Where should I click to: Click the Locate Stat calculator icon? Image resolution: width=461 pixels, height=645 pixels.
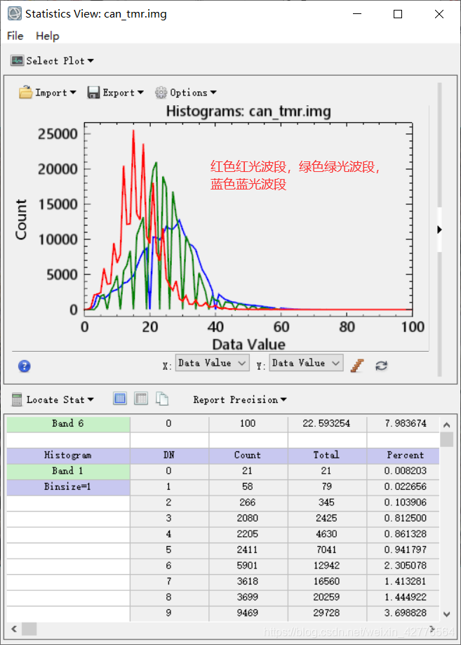(x=17, y=399)
